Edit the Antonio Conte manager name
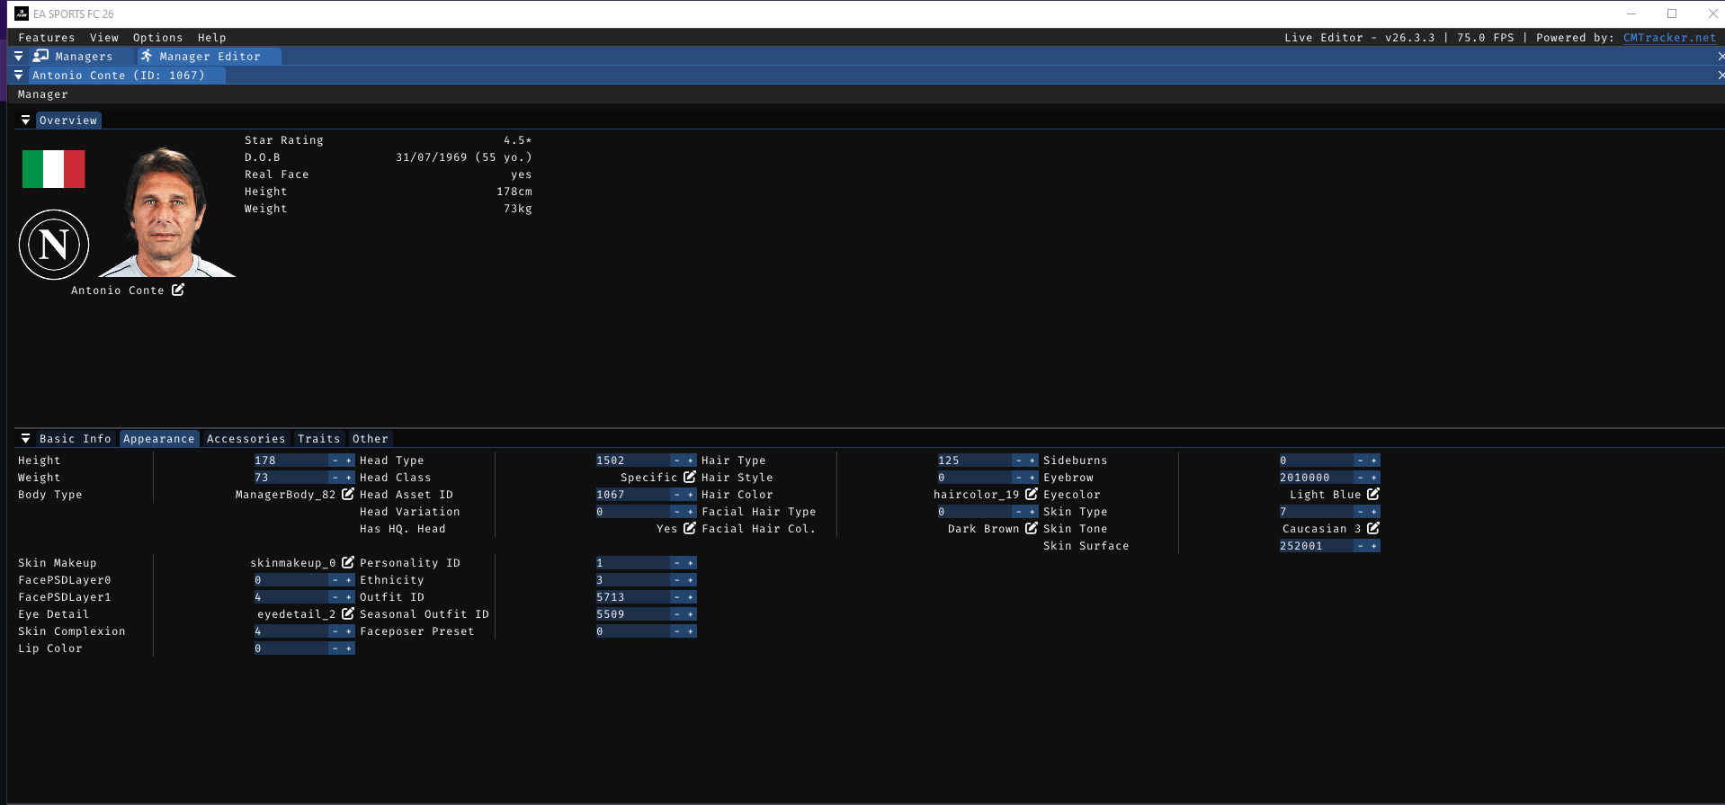Screen dimensions: 1725x805 click(178, 290)
